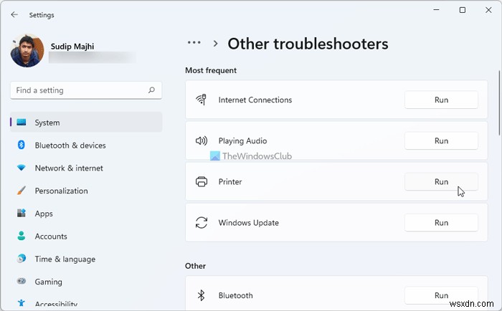Run the Bluetooth troubleshooter
Viewport: 502px width, 311px height.
[x=441, y=295]
